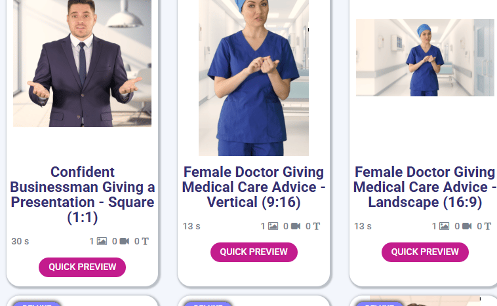Click text T icon on Doctor Landscape card
Screen dimensions: 497x306
(x=487, y=226)
